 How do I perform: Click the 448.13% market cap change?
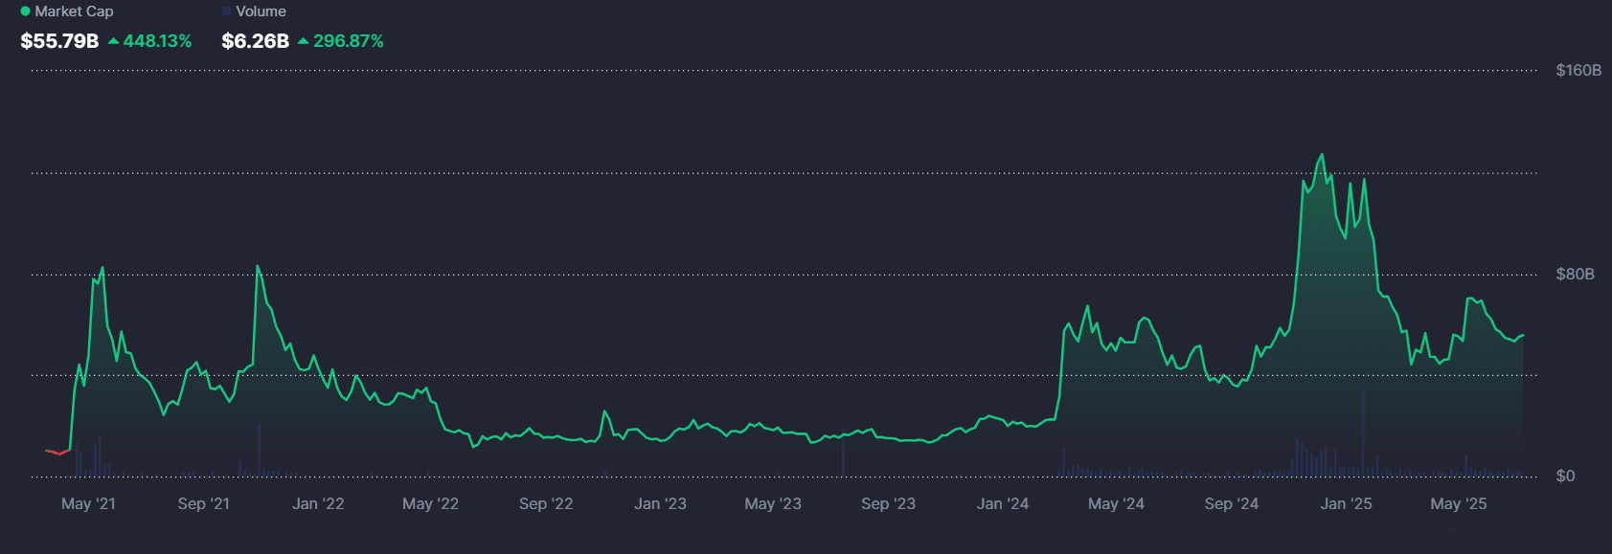(x=157, y=41)
